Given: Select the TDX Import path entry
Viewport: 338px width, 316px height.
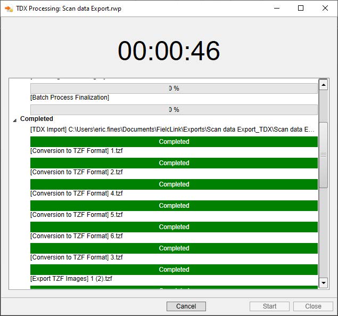Looking at the screenshot, I should click(x=172, y=129).
